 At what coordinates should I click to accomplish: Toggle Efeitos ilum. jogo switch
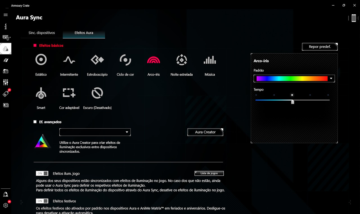[x=42, y=173]
